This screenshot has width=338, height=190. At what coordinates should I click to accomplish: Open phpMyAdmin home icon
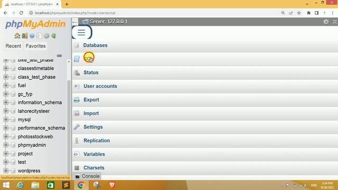[x=17, y=36]
